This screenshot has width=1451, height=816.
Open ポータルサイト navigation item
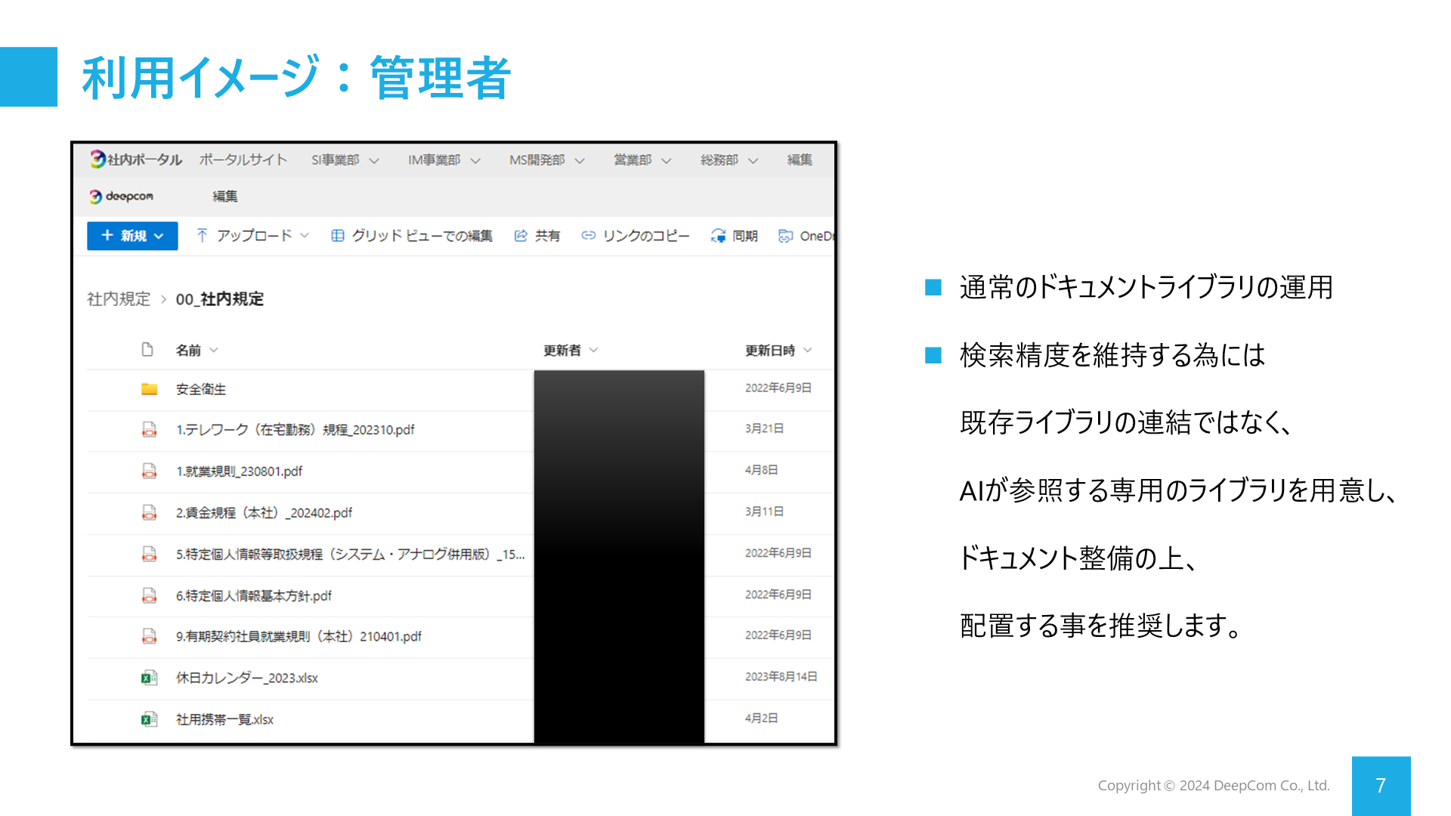tap(243, 159)
